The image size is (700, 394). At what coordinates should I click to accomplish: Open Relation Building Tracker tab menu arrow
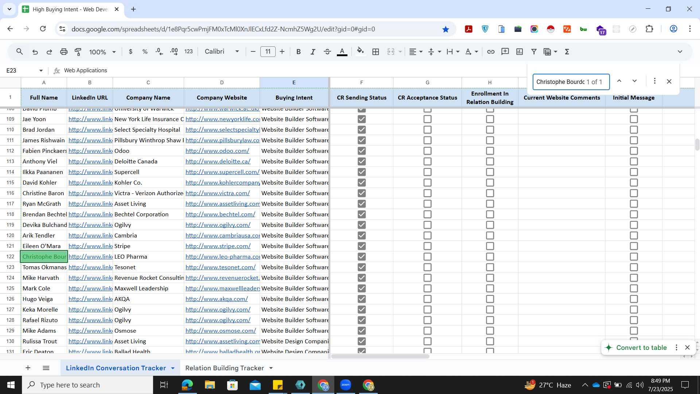point(271,368)
